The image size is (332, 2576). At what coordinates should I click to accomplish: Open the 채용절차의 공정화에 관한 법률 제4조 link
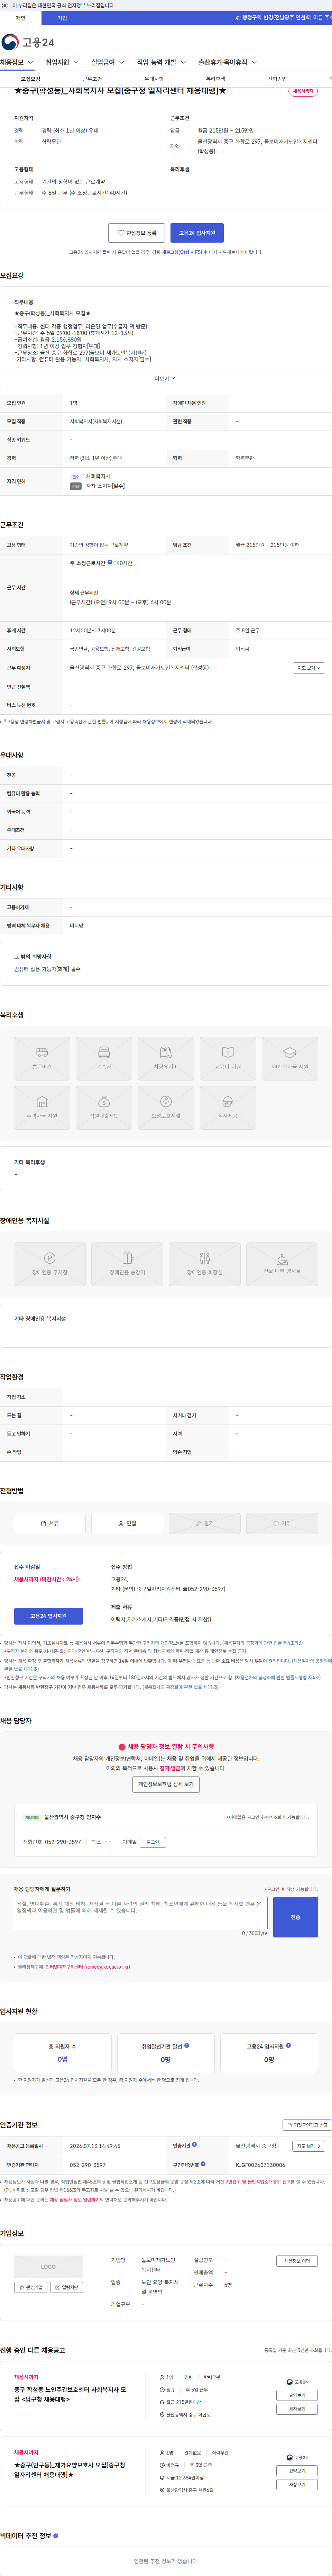262,1643
